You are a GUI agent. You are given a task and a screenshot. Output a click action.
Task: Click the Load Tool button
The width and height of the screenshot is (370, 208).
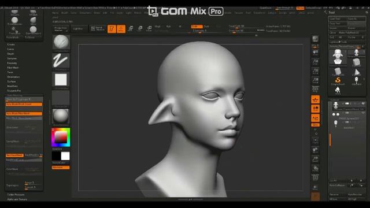pos(338,18)
